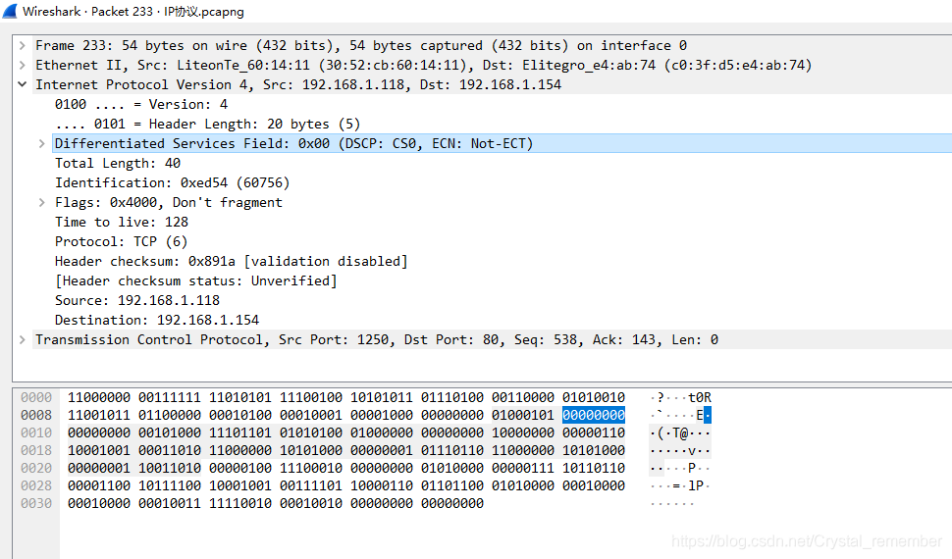This screenshot has width=952, height=559.
Task: Click the 0010 offset label
Action: pyautogui.click(x=36, y=432)
